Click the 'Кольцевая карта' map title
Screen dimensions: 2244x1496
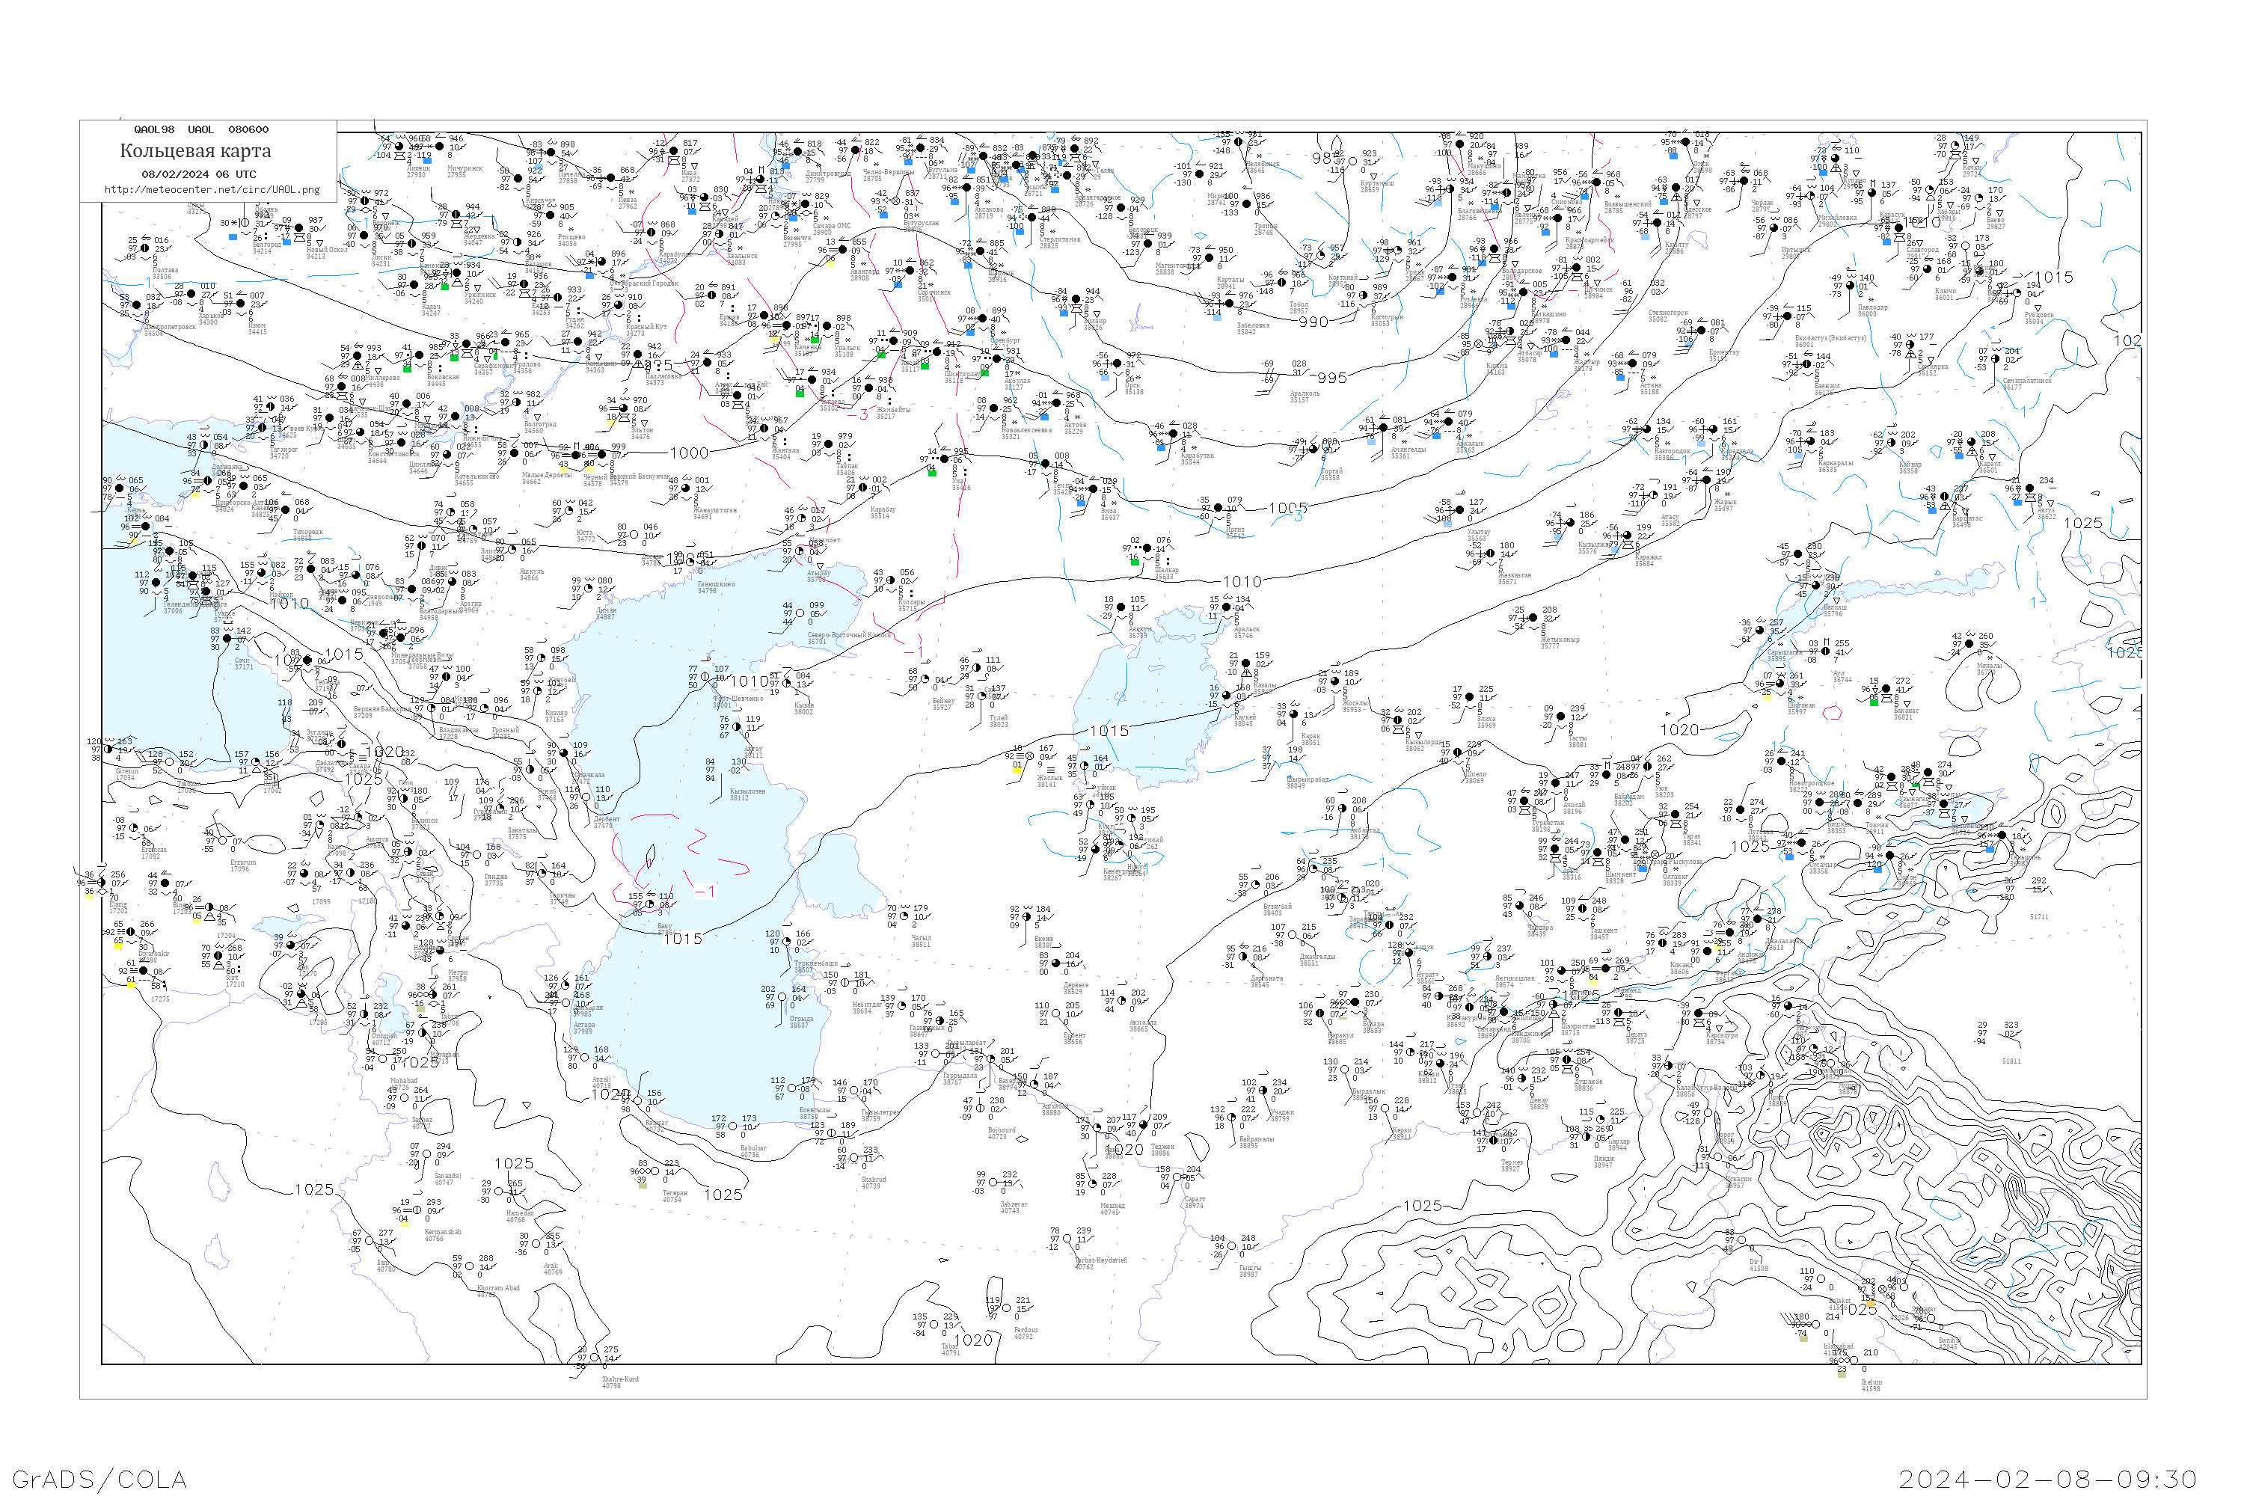click(x=195, y=151)
